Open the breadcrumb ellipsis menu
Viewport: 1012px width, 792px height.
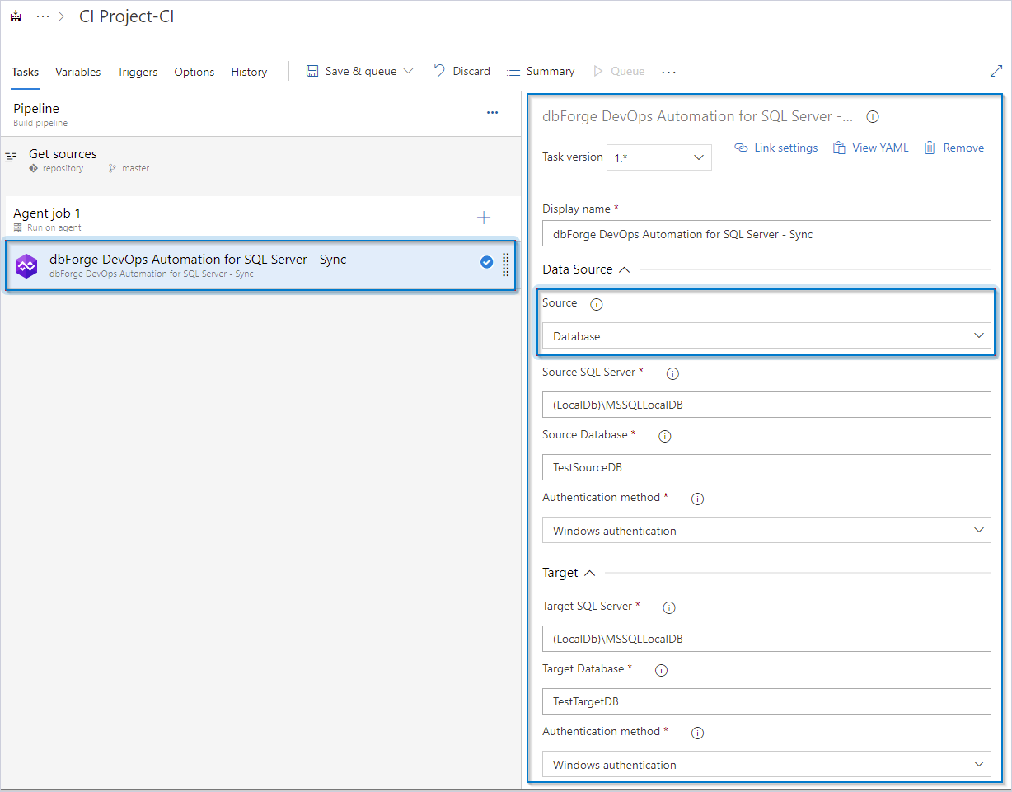(x=43, y=16)
